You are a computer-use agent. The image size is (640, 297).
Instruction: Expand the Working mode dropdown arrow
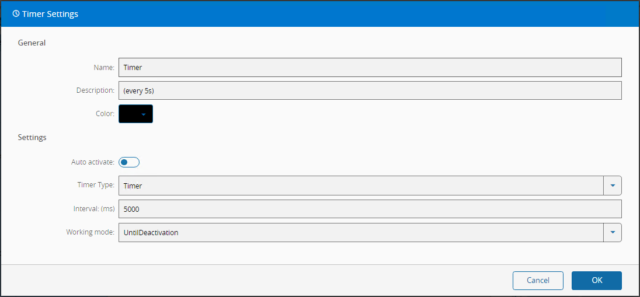[613, 232]
